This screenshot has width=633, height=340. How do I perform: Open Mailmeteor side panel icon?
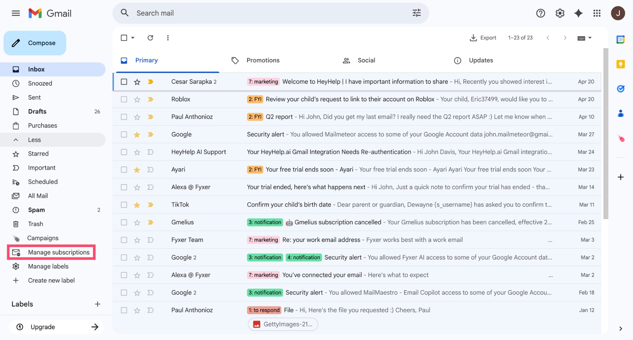[x=620, y=139]
